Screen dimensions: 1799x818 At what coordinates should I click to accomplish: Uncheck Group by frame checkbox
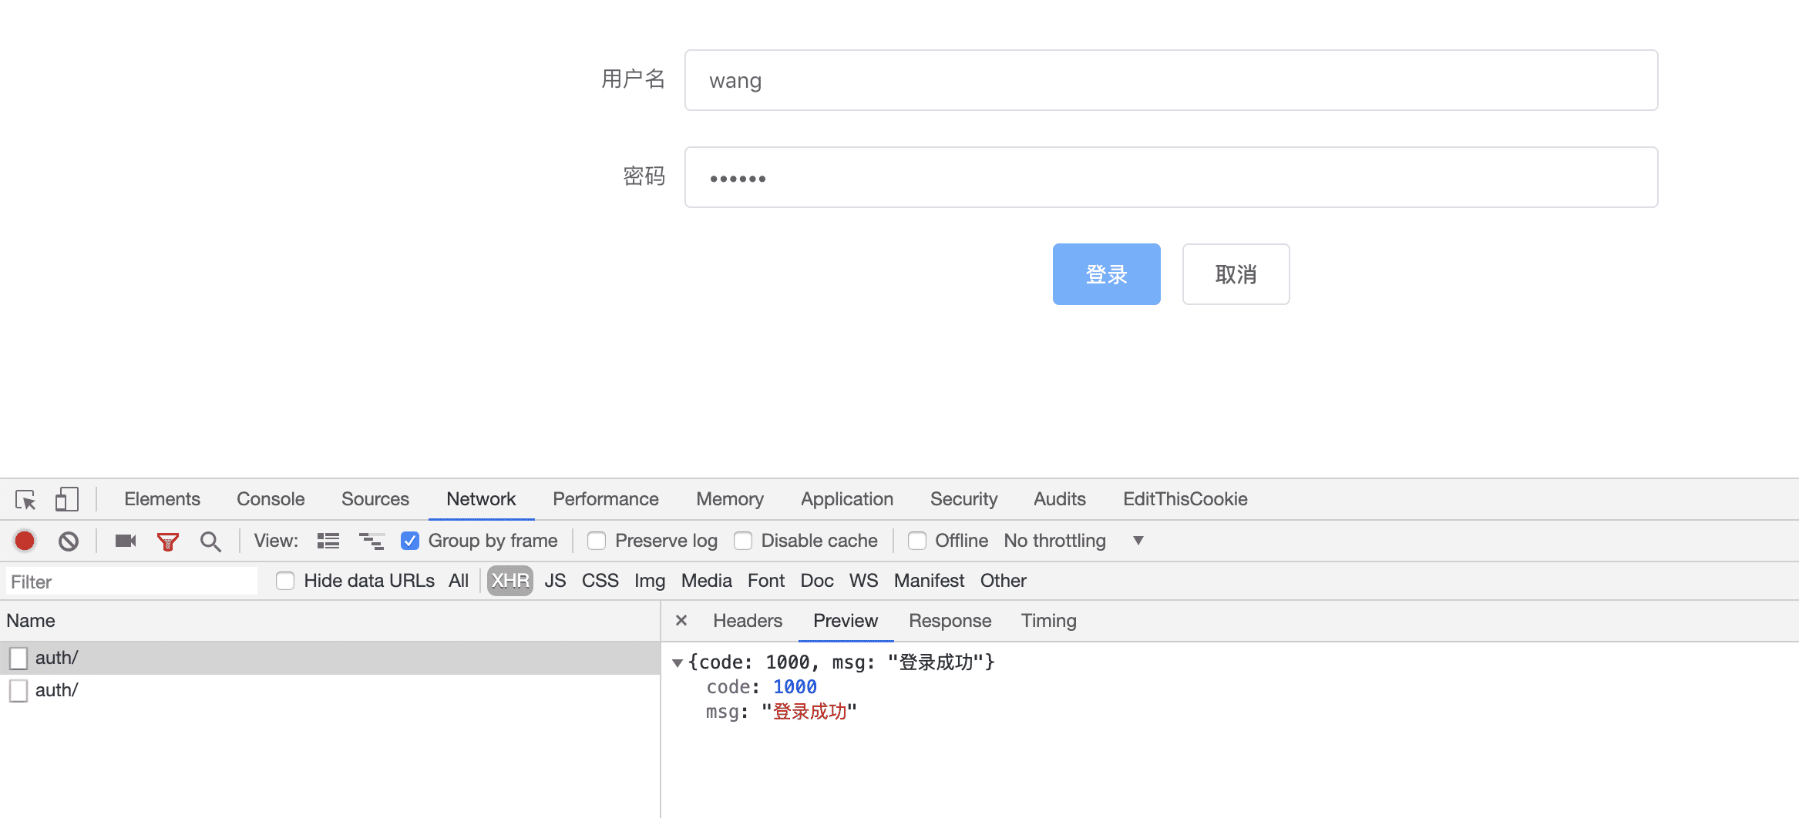pos(410,541)
